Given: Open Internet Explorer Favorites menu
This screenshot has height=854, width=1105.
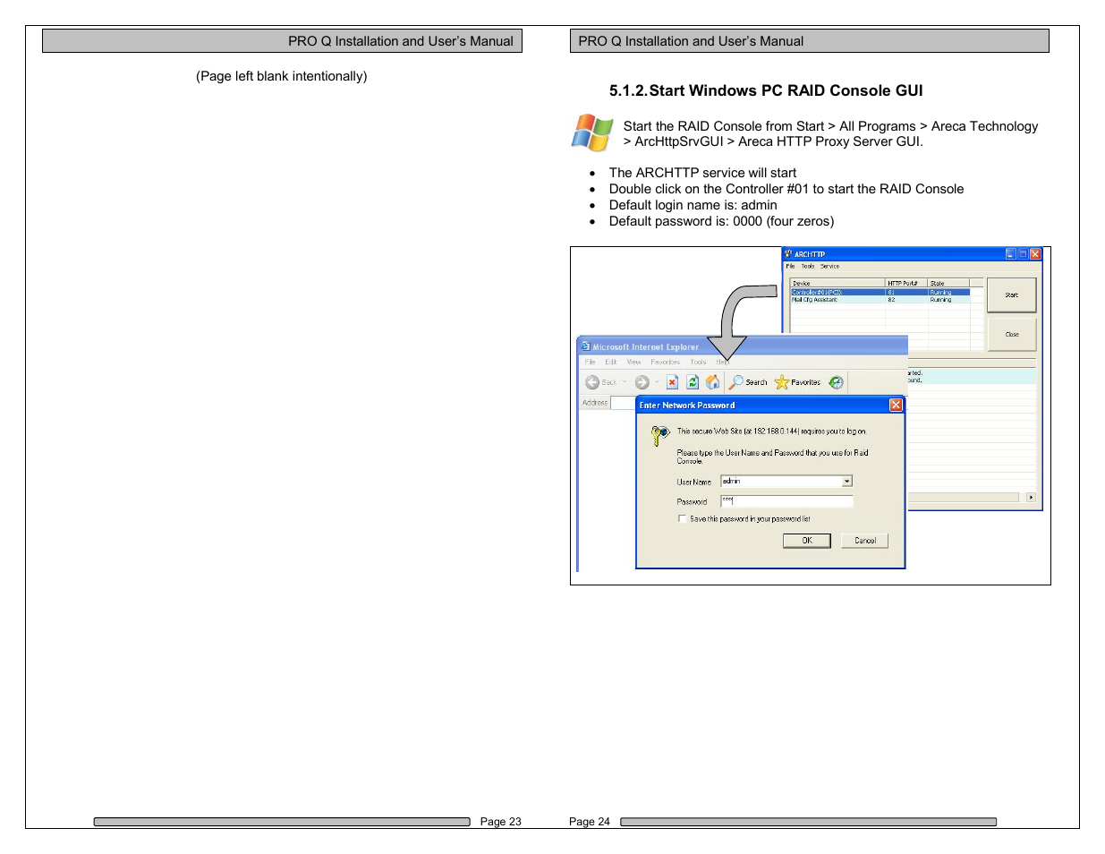Looking at the screenshot, I should pyautogui.click(x=666, y=363).
